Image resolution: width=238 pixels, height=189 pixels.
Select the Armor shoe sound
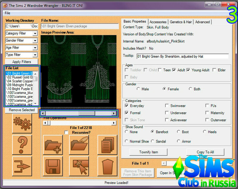pos(179,141)
